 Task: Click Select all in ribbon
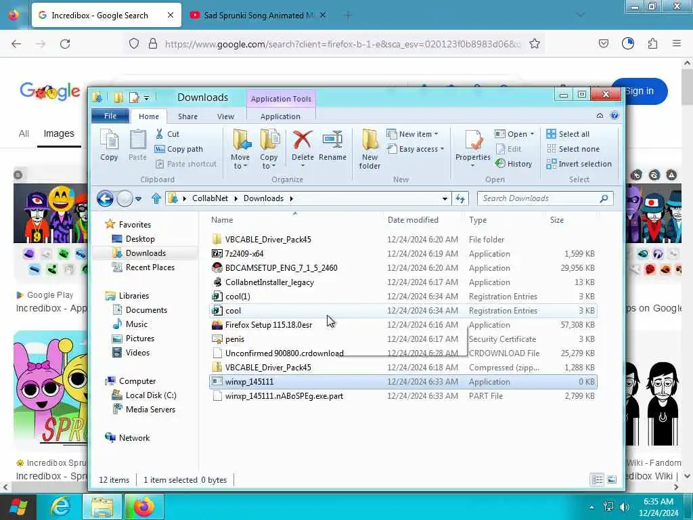point(568,134)
